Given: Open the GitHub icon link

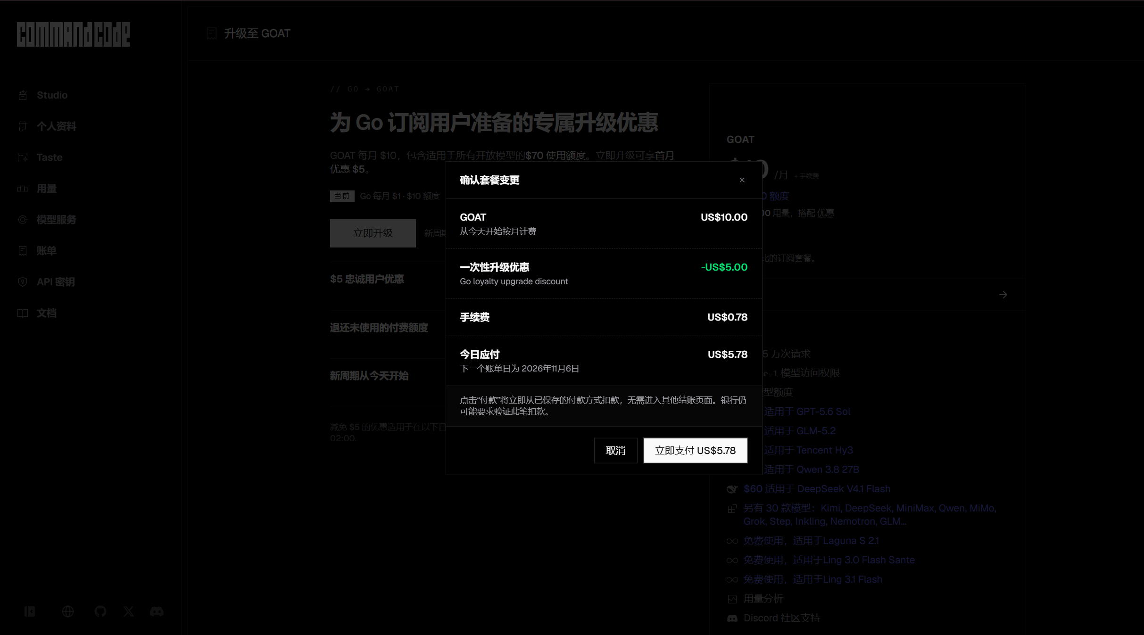Looking at the screenshot, I should coord(100,611).
